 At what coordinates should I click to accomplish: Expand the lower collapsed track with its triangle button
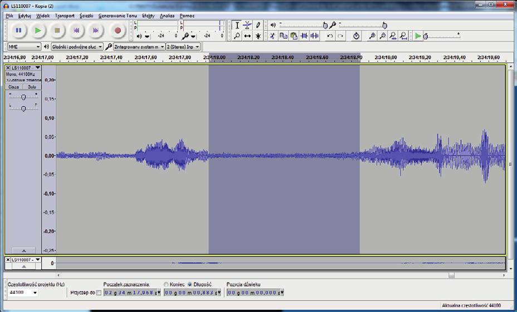(x=23, y=266)
